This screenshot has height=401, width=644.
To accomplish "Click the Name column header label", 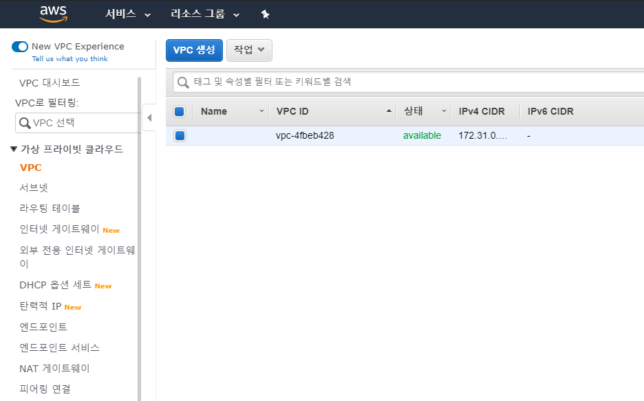I will click(x=214, y=111).
